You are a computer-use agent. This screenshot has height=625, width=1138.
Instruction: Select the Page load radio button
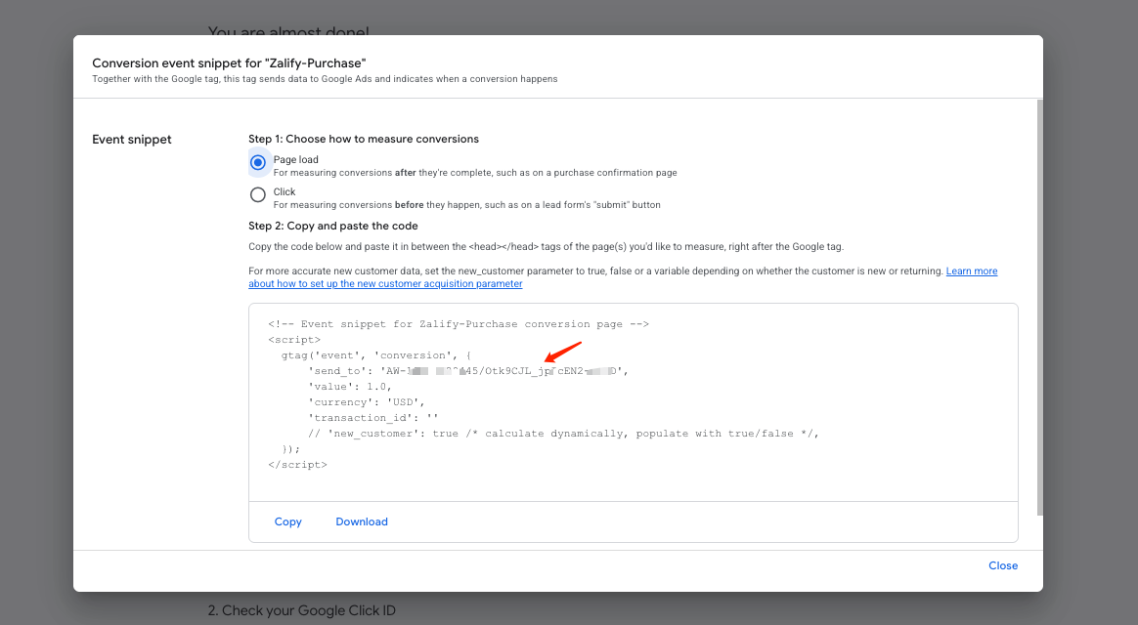[x=258, y=162]
